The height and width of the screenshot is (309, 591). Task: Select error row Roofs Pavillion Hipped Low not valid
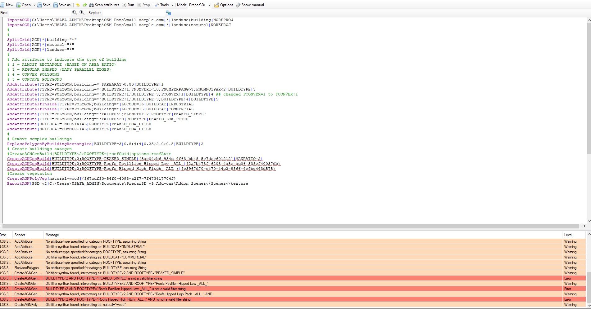(x=293, y=289)
